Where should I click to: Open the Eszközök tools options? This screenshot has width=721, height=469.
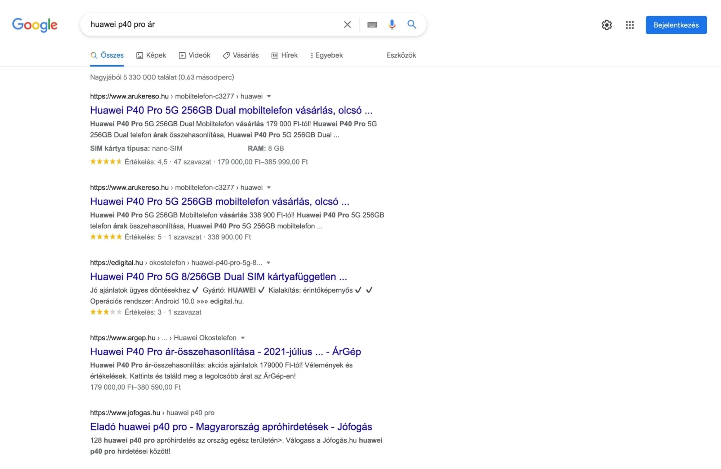pos(401,55)
